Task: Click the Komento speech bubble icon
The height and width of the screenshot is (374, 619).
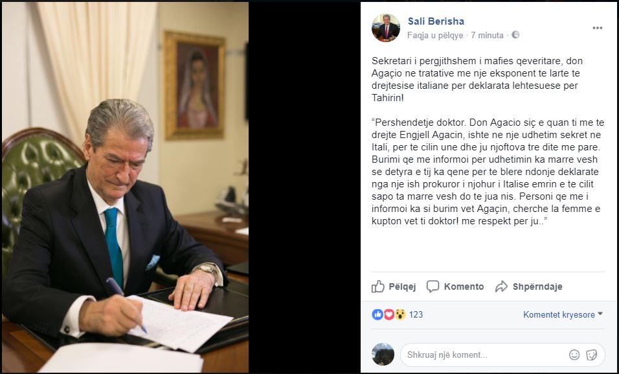Action: pos(433,286)
